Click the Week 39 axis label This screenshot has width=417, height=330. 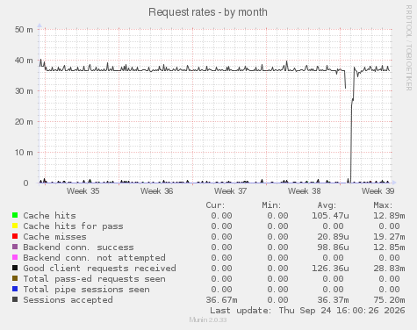coord(378,191)
